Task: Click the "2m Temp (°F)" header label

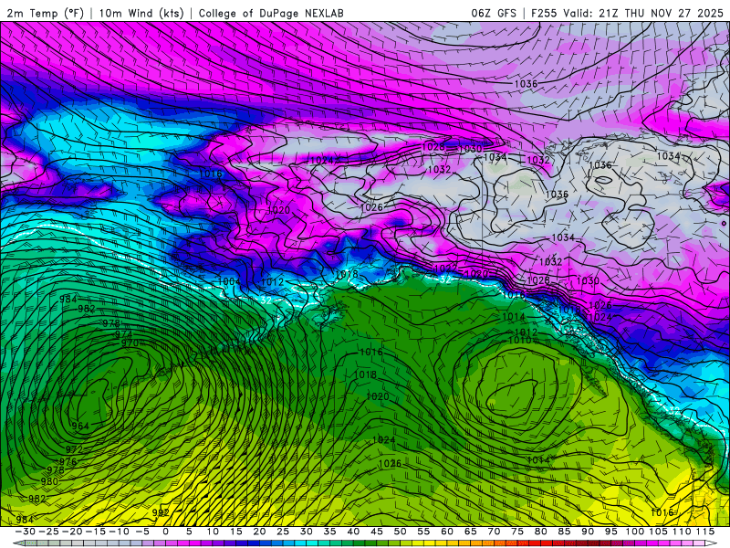Action: 44,13
